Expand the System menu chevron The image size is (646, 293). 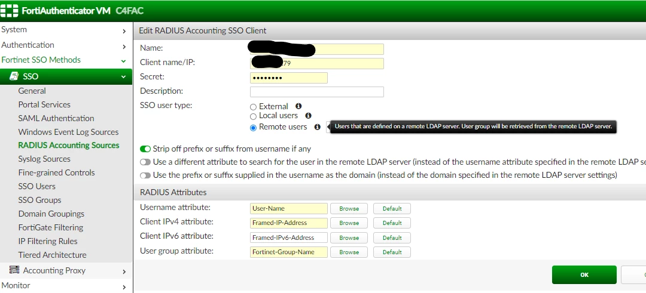[x=124, y=31]
